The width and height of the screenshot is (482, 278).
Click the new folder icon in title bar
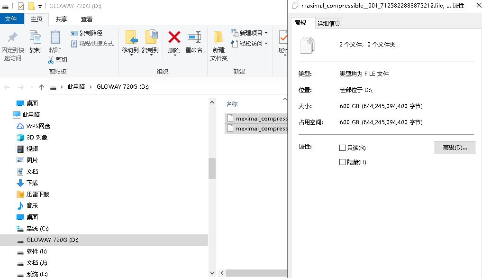tap(31, 6)
